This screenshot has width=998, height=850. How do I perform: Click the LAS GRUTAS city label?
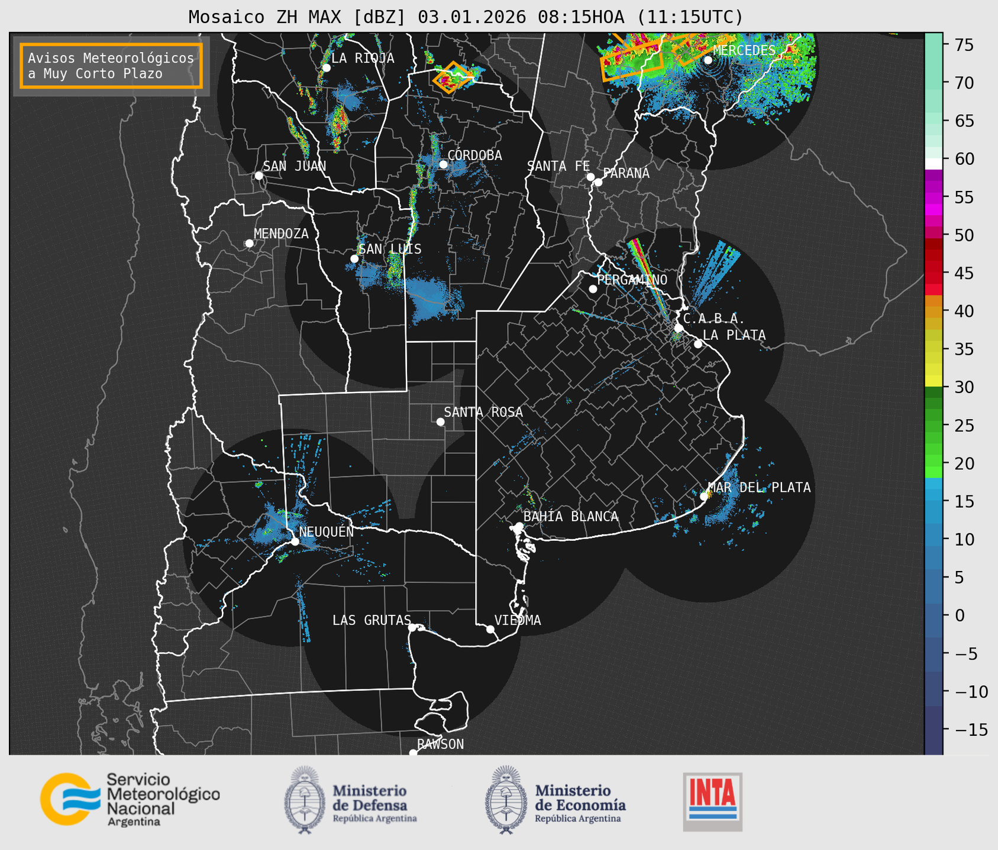pyautogui.click(x=372, y=621)
